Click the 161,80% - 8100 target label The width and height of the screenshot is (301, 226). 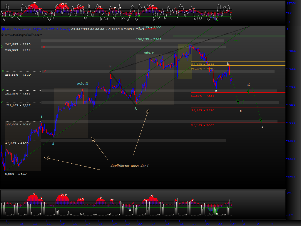click(148, 27)
